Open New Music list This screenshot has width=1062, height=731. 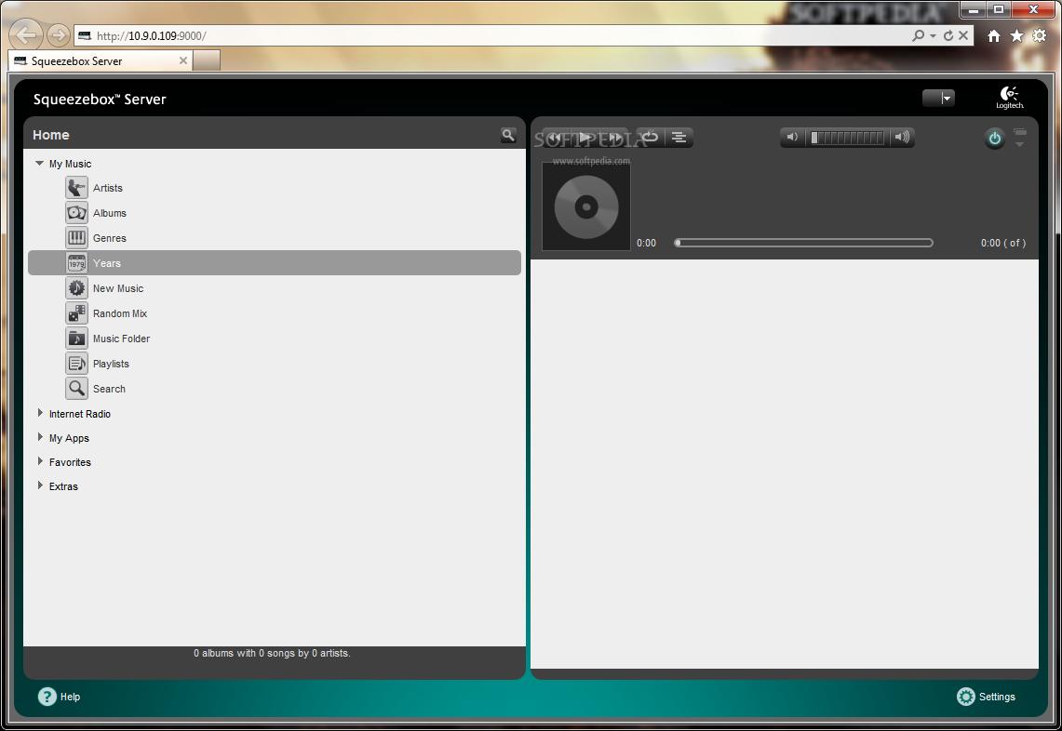pos(118,288)
